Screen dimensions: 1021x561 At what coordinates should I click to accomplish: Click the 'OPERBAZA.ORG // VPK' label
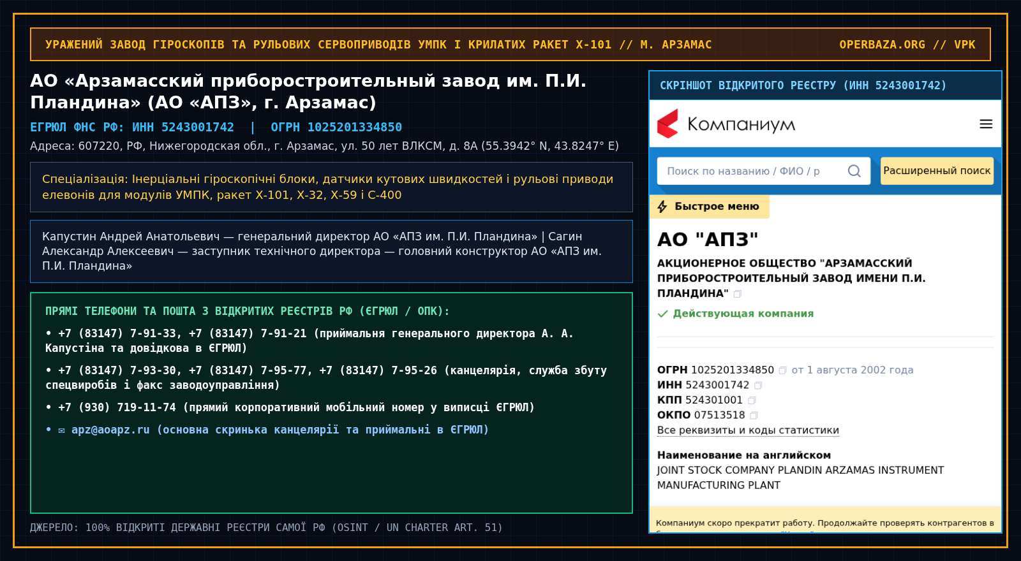(907, 45)
